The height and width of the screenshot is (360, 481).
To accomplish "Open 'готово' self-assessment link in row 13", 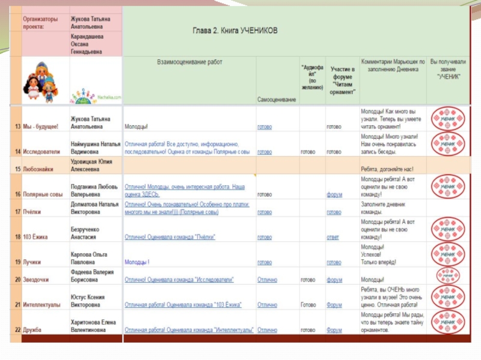I will [x=265, y=127].
